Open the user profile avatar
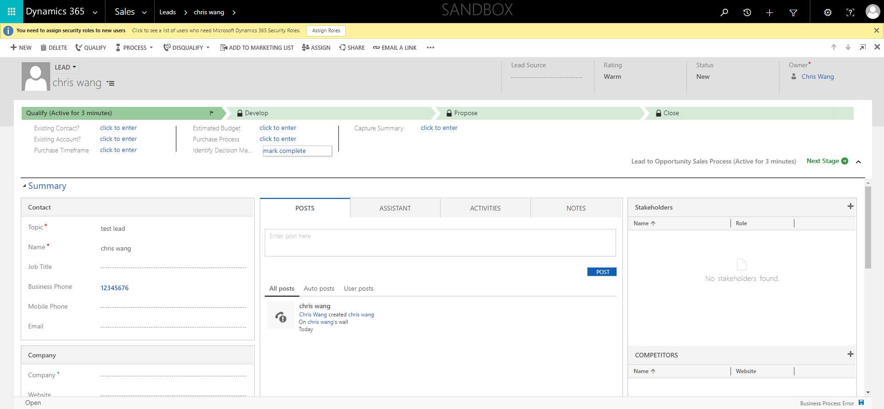Image resolution: width=884 pixels, height=409 pixels. pos(872,12)
